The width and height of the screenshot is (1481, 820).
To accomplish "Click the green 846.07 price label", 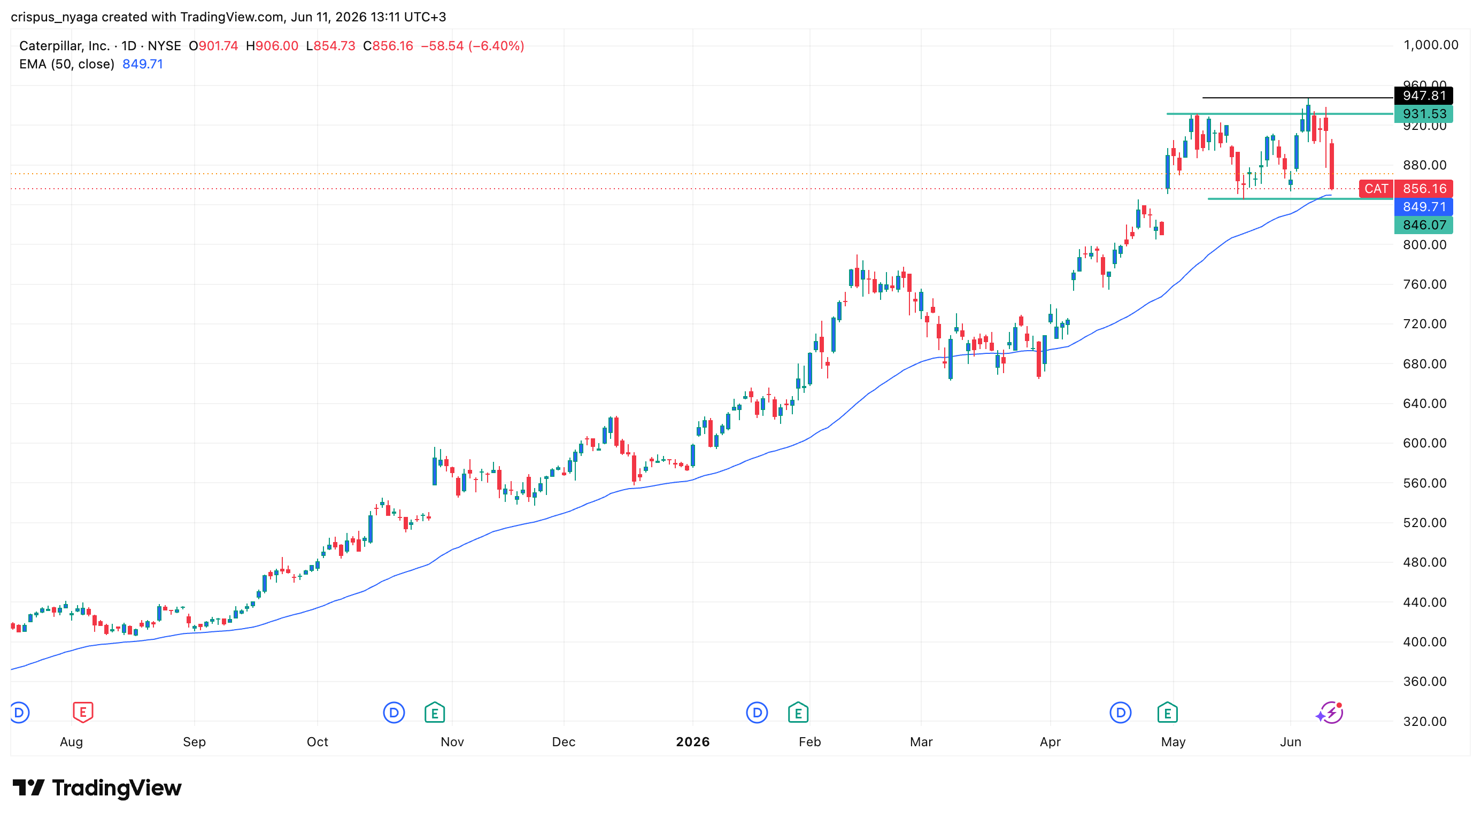I will click(x=1423, y=225).
